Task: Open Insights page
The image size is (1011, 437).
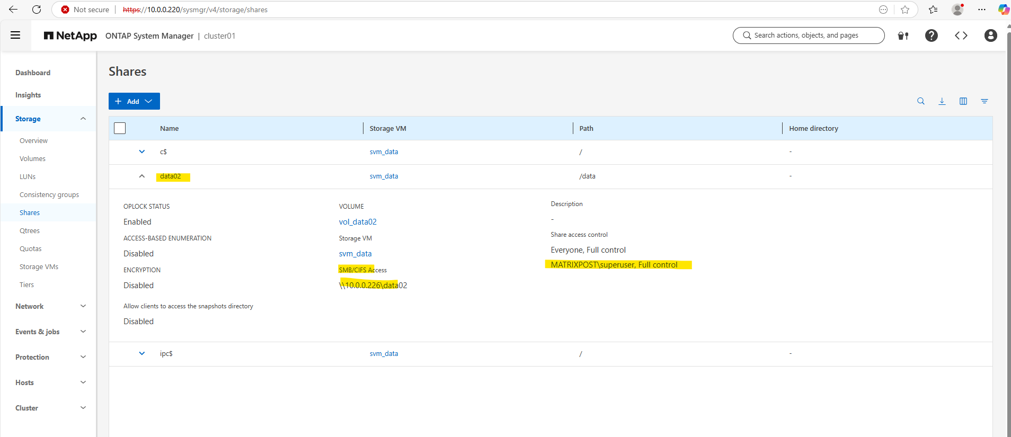Action: [28, 95]
